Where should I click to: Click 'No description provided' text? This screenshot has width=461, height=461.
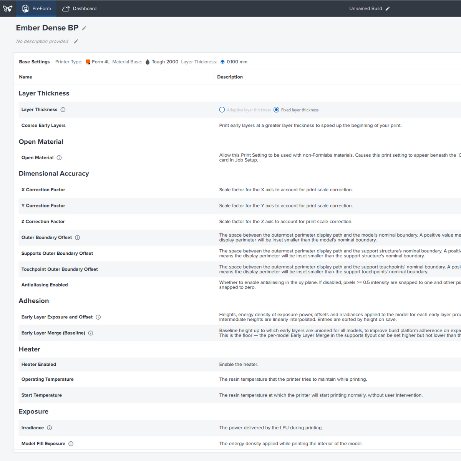pyautogui.click(x=42, y=41)
